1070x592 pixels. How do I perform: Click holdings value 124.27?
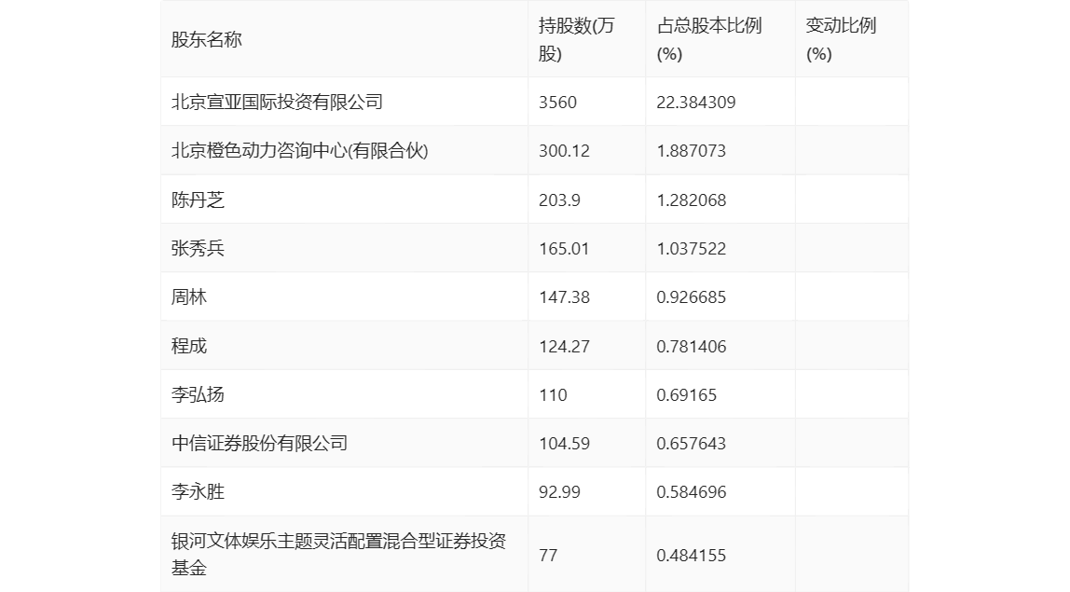pyautogui.click(x=564, y=346)
